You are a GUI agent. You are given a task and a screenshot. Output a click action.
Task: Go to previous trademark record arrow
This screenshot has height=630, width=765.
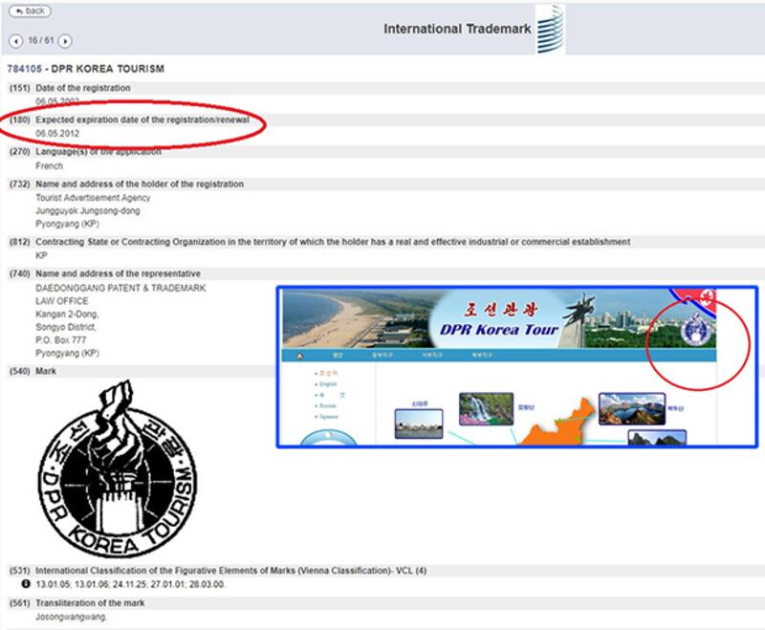click(15, 41)
